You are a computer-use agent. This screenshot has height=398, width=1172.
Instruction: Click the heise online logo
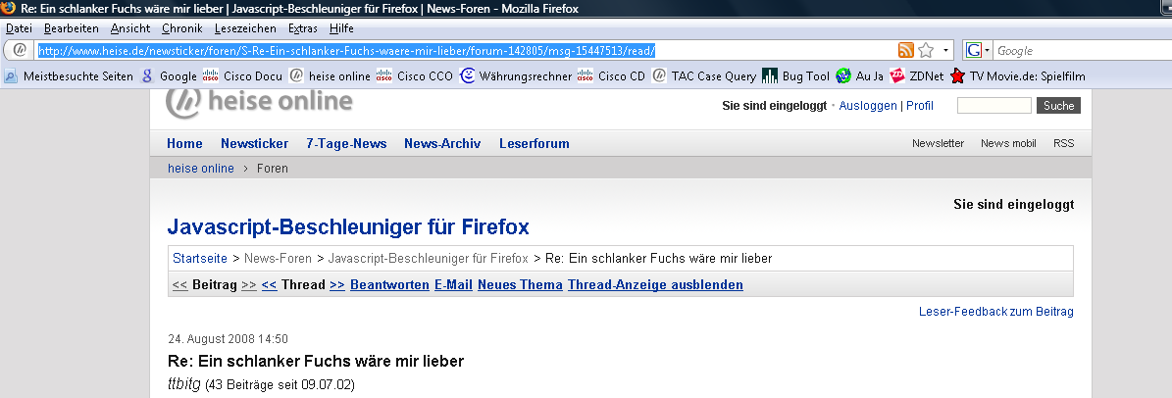259,103
